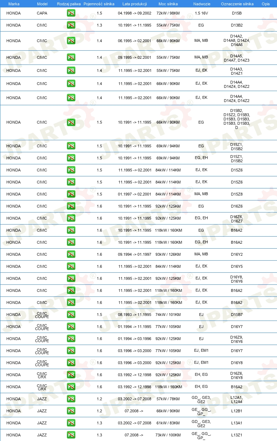Click the Marka column header

click(x=14, y=4)
